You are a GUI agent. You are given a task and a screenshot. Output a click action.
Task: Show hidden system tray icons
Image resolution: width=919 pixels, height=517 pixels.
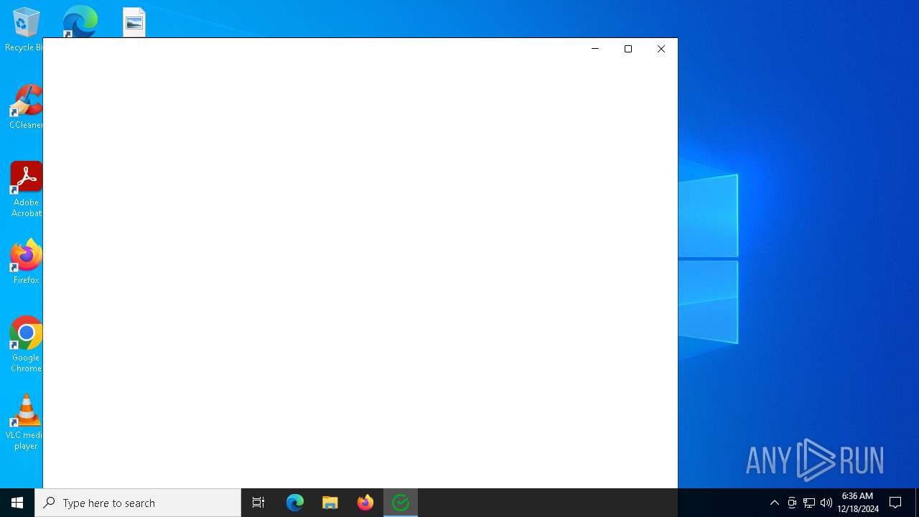coord(775,503)
